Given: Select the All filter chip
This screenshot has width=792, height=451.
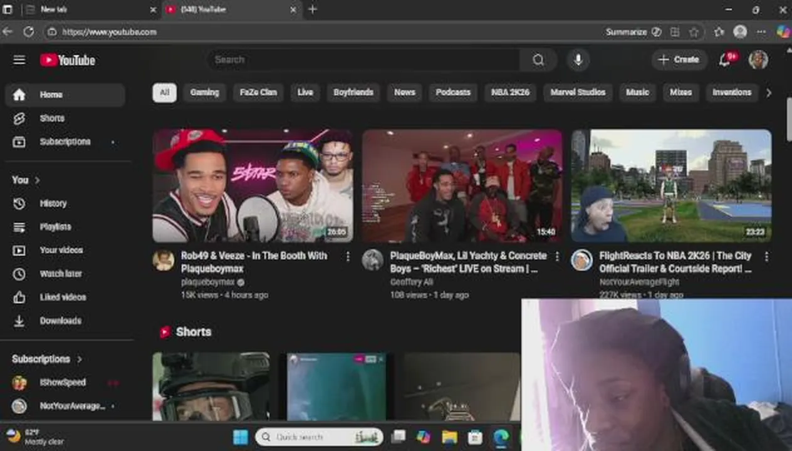Looking at the screenshot, I should coord(164,93).
